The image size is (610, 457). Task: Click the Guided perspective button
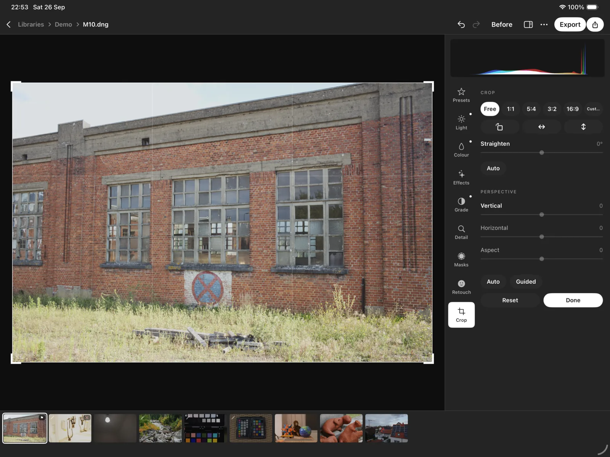tap(526, 282)
